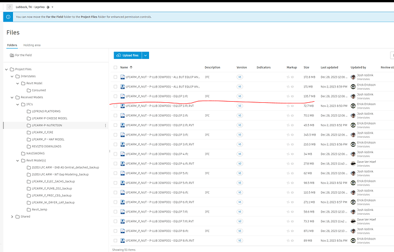Click Dave Ver Hoef's avatar on EQUIP 4.ifc.RVT row

353,163
